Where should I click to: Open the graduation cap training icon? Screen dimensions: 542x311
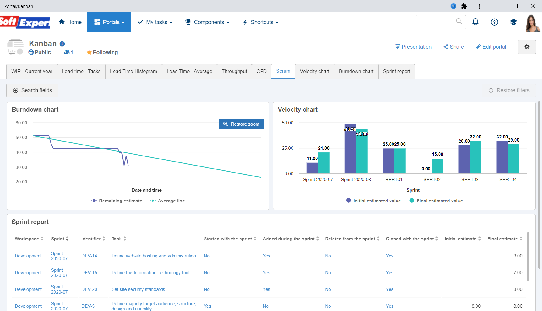(x=513, y=22)
